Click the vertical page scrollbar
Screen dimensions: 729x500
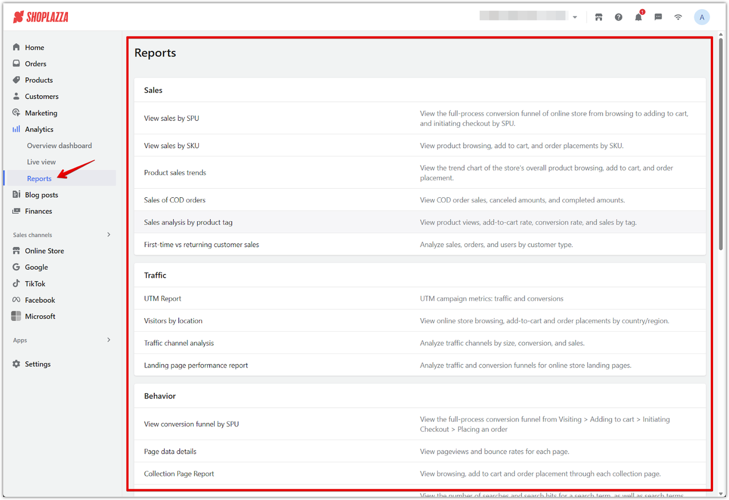click(x=721, y=143)
